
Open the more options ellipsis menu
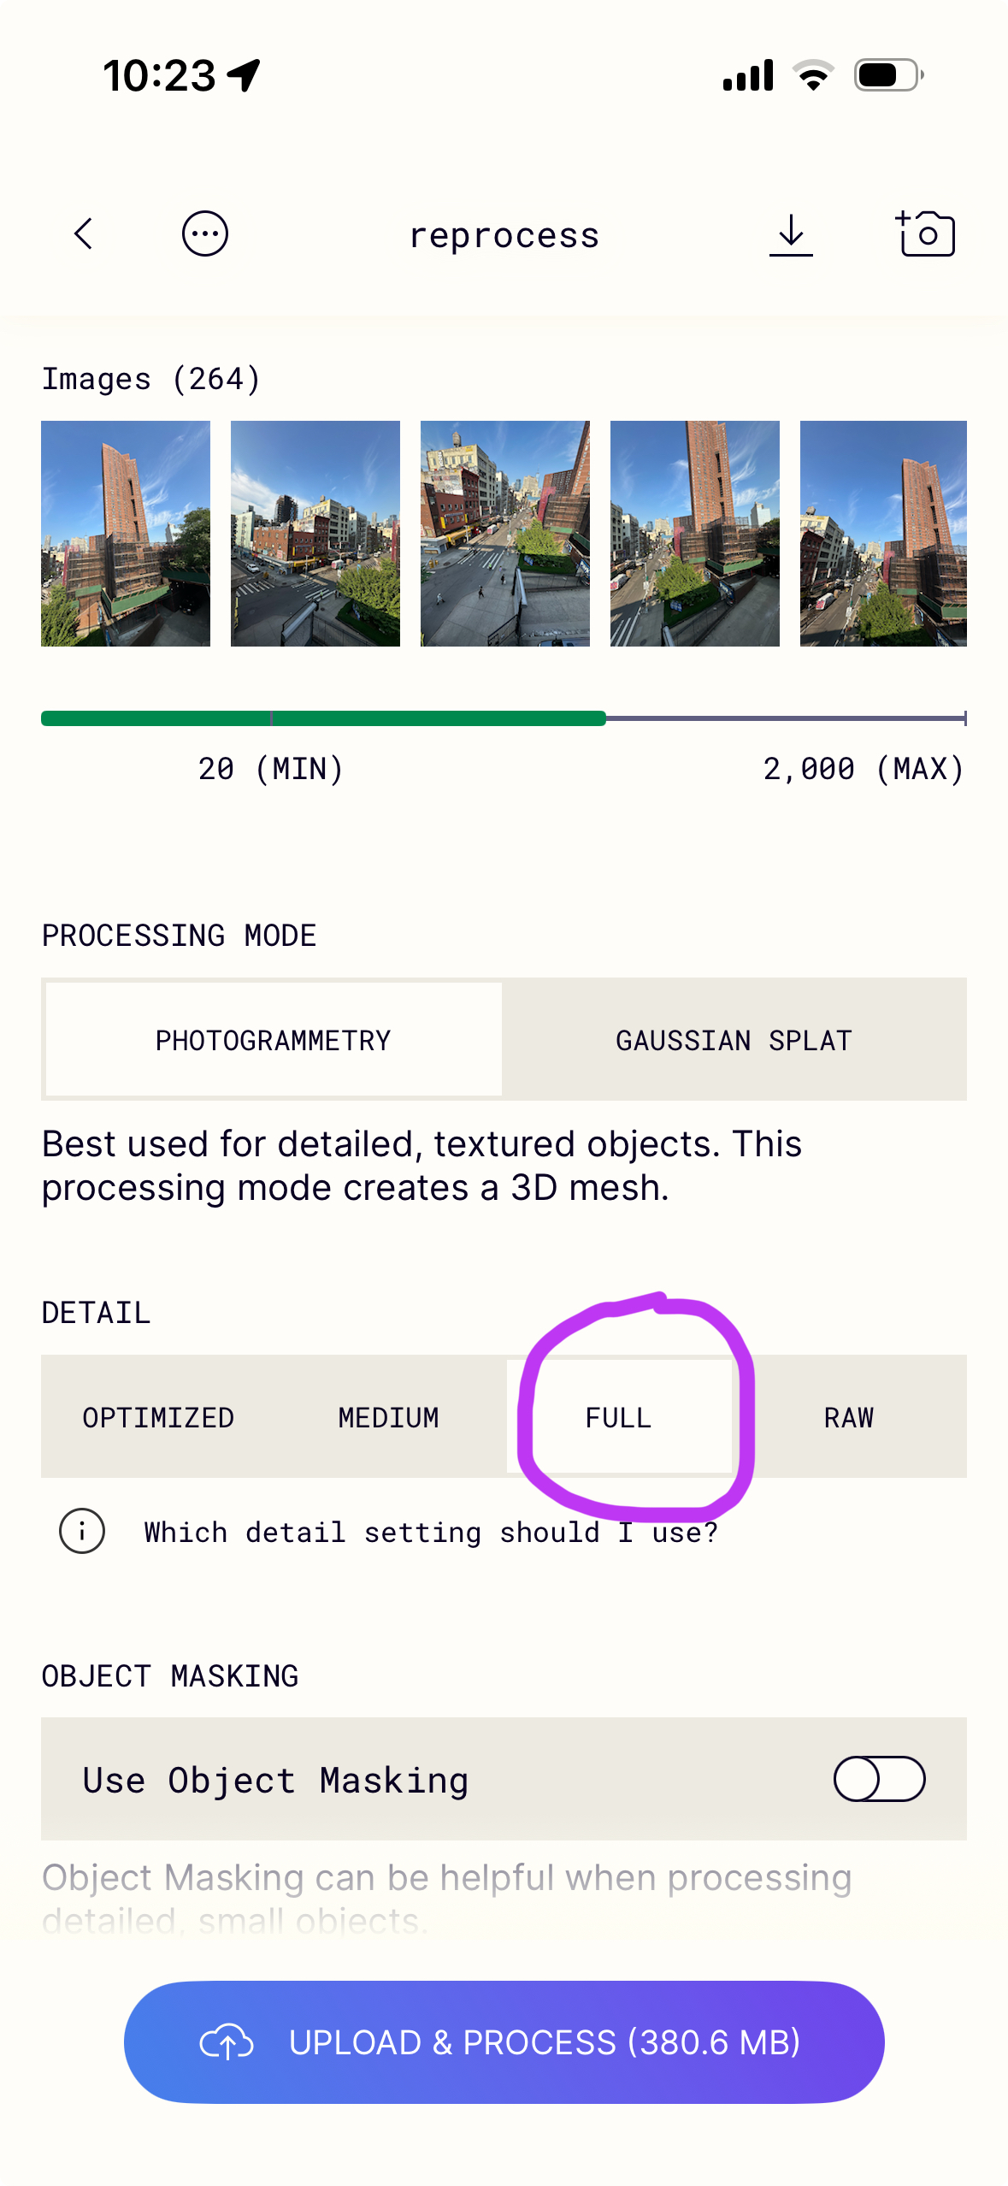click(205, 233)
